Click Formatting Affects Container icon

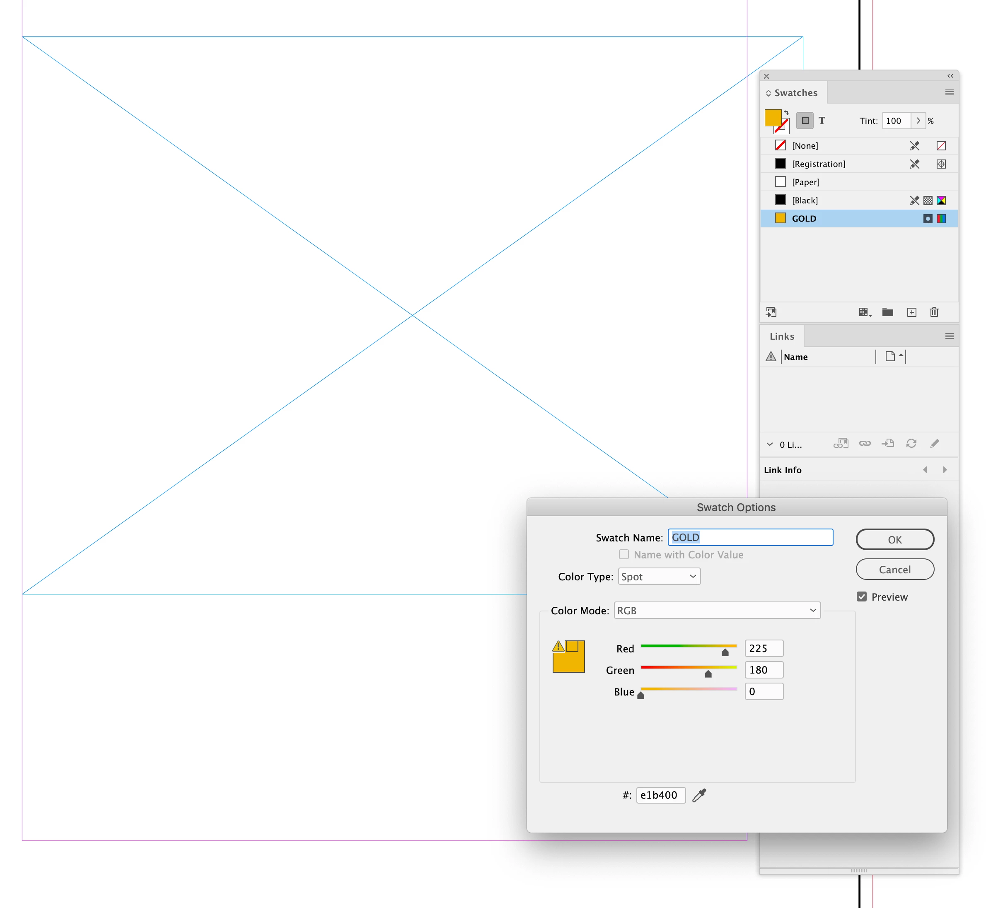(x=805, y=121)
